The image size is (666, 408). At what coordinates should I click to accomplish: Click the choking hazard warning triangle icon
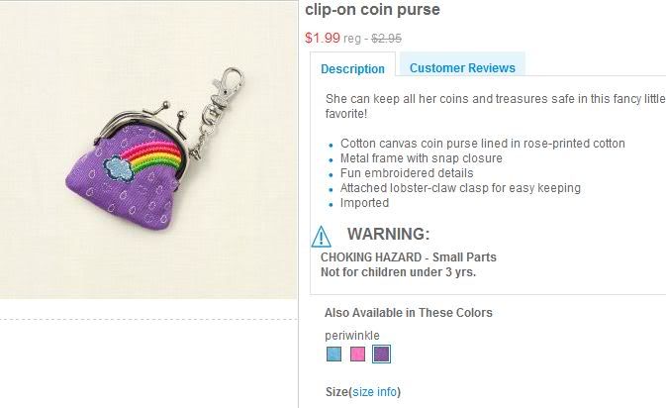tap(322, 237)
